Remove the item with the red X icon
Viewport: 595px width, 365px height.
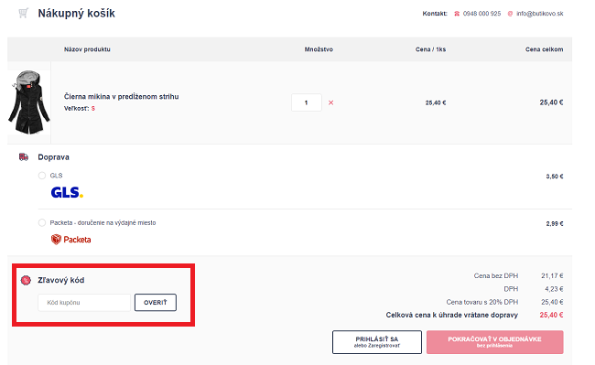click(x=330, y=102)
